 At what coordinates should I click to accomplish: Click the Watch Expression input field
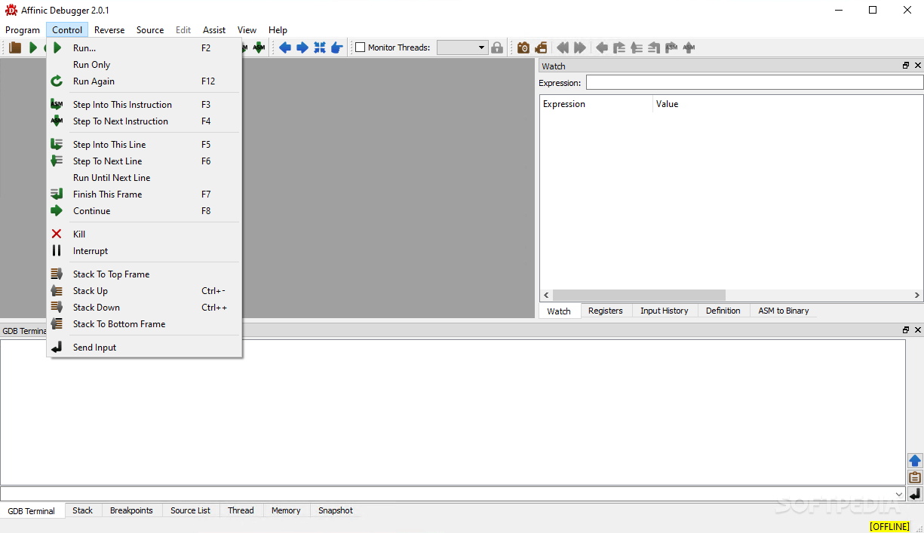pos(754,82)
